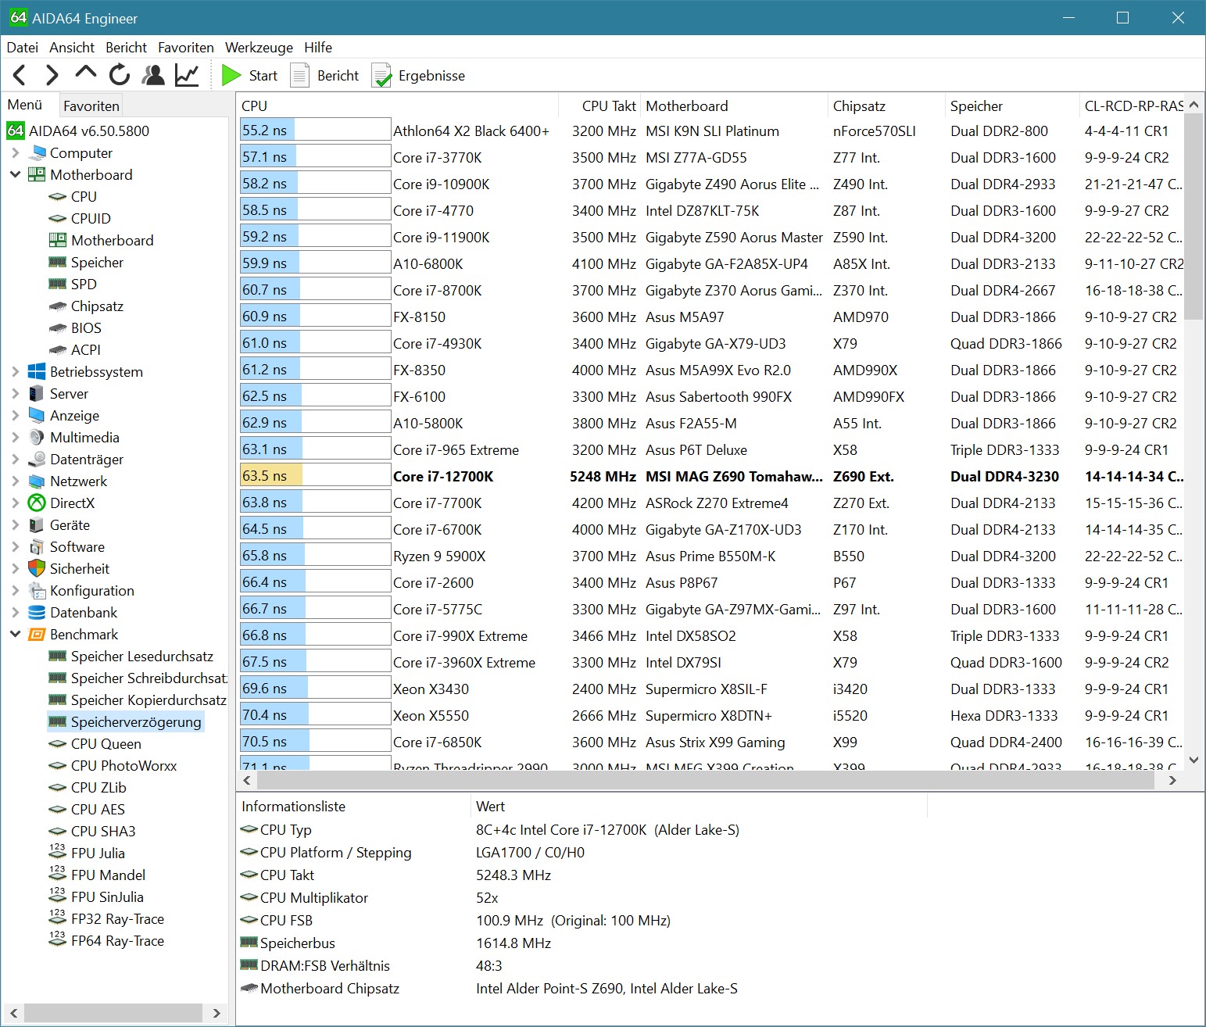Viewport: 1206px width, 1027px height.
Task: Click the vertical scrollbar in results list
Action: pos(1193,217)
